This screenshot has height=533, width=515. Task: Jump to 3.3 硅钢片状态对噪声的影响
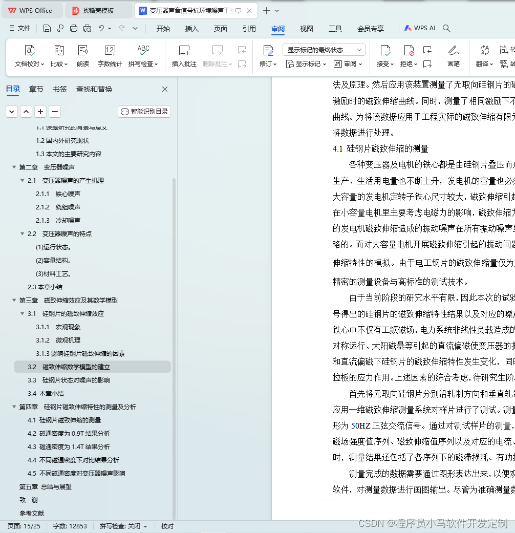coord(69,380)
